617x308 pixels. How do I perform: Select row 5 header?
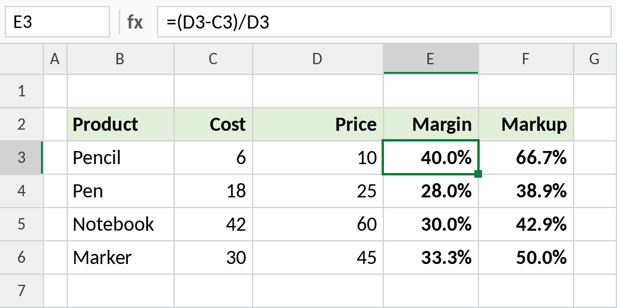coord(21,224)
